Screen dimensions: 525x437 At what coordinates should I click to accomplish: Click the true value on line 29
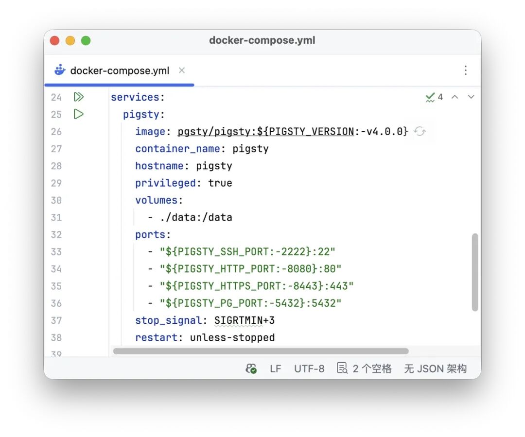220,183
